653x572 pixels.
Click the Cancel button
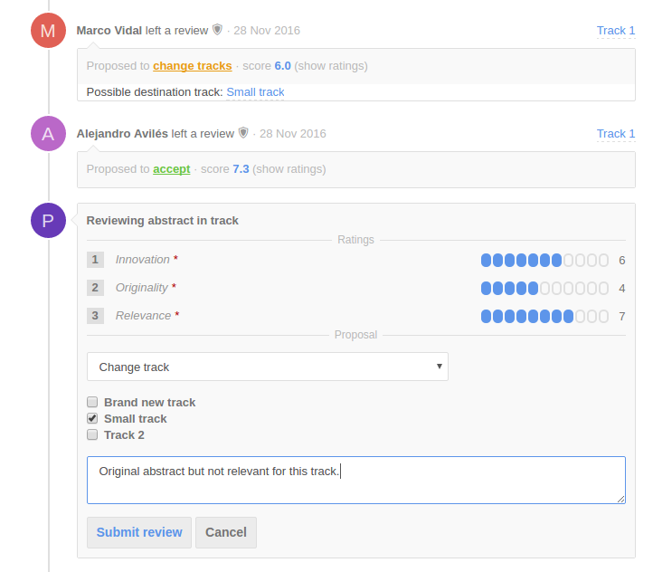tap(226, 532)
